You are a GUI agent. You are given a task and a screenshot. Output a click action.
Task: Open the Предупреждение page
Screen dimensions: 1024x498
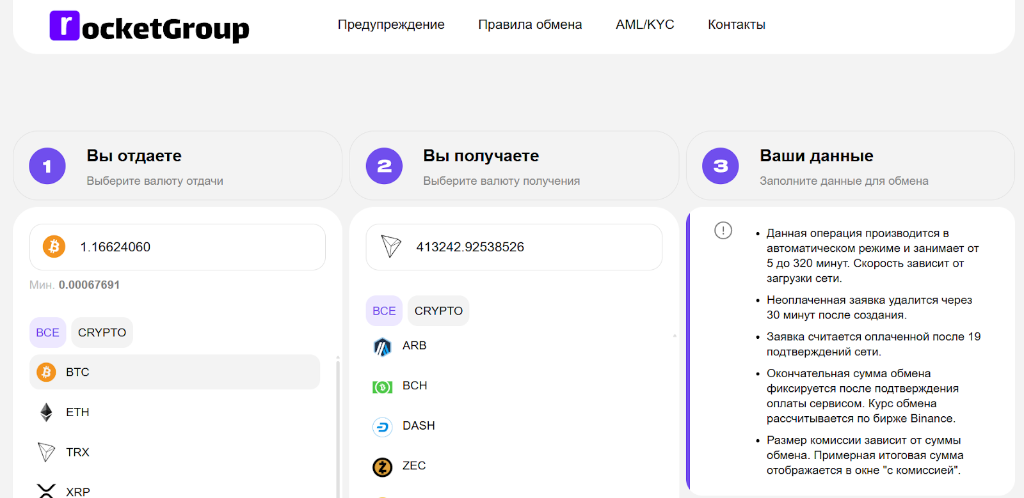(391, 24)
